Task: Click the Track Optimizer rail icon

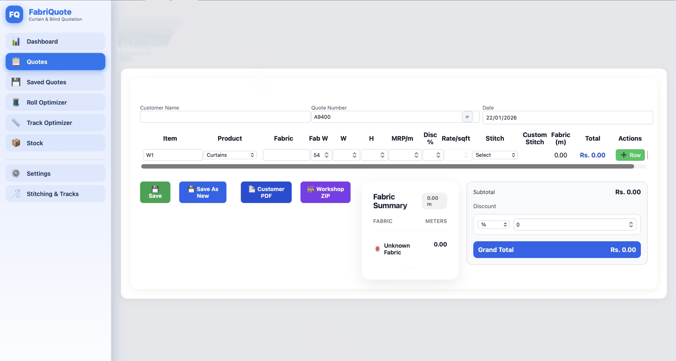Action: coord(16,123)
